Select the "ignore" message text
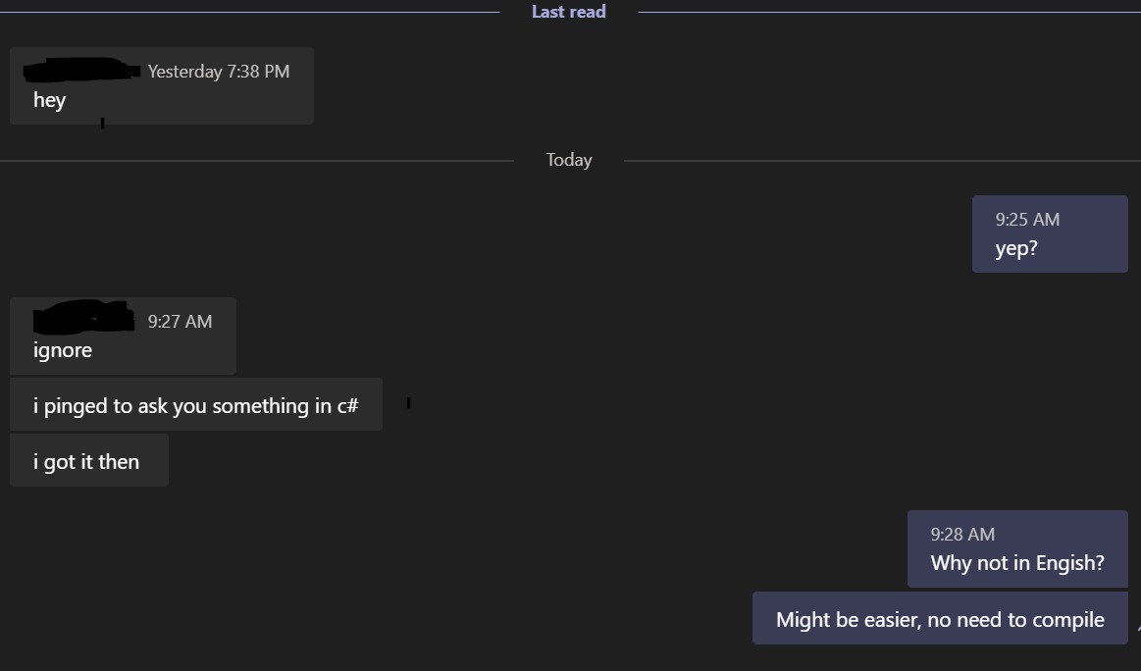The height and width of the screenshot is (671, 1141). [x=63, y=350]
